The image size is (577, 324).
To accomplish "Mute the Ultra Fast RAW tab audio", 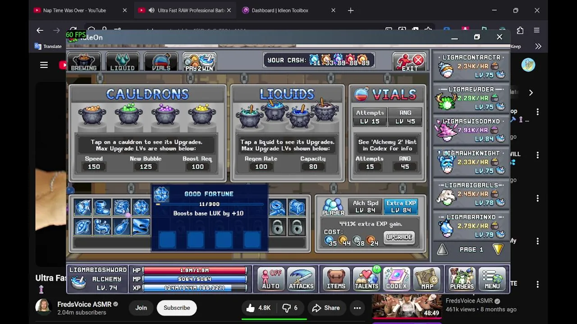I will (151, 10).
